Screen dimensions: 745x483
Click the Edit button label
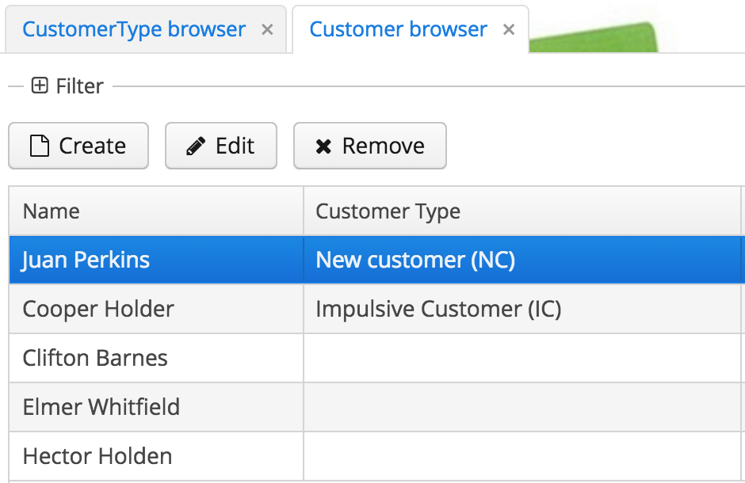(x=235, y=146)
